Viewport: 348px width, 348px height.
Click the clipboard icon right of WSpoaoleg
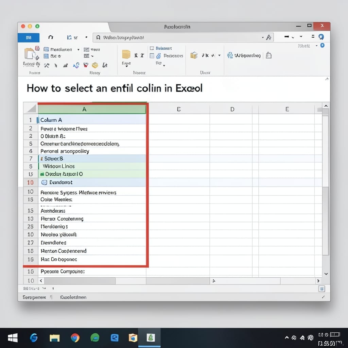tap(268, 55)
